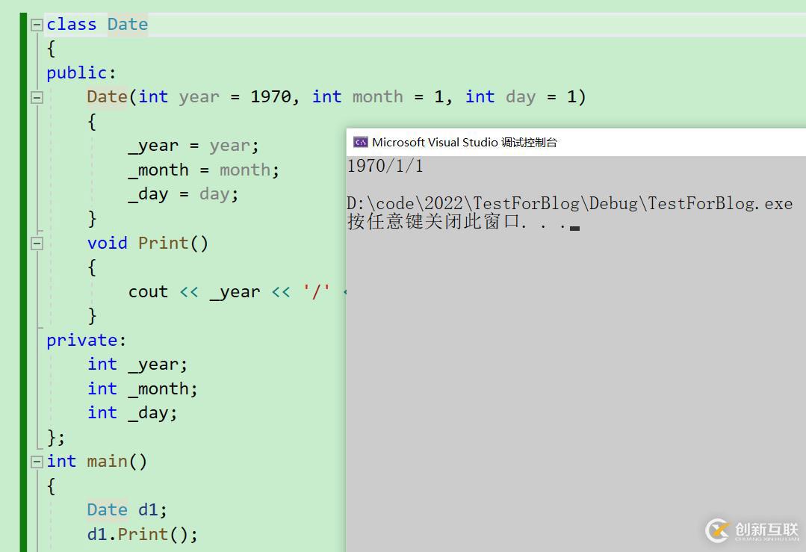This screenshot has width=806, height=552.
Task: Click the Microsoft Visual Studio 调试控制台 title
Action: tap(465, 143)
